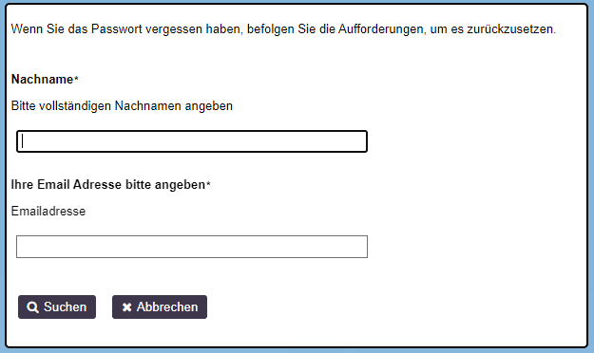Click the 'Emailadresse' hint text
The width and height of the screenshot is (594, 353).
pos(48,211)
